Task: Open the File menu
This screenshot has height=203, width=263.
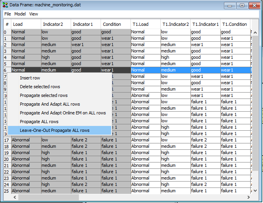Action: [8, 14]
